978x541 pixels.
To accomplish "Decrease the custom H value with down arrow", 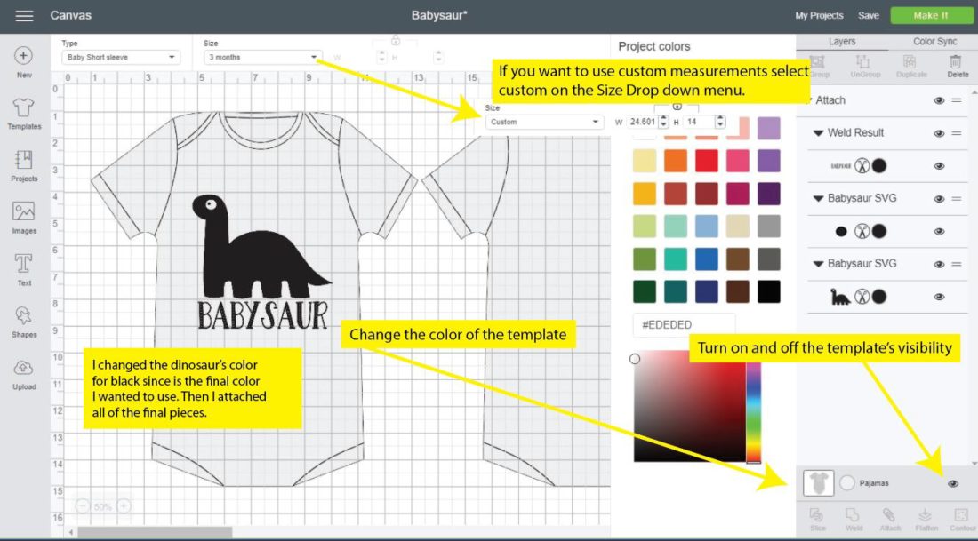I will click(x=720, y=125).
